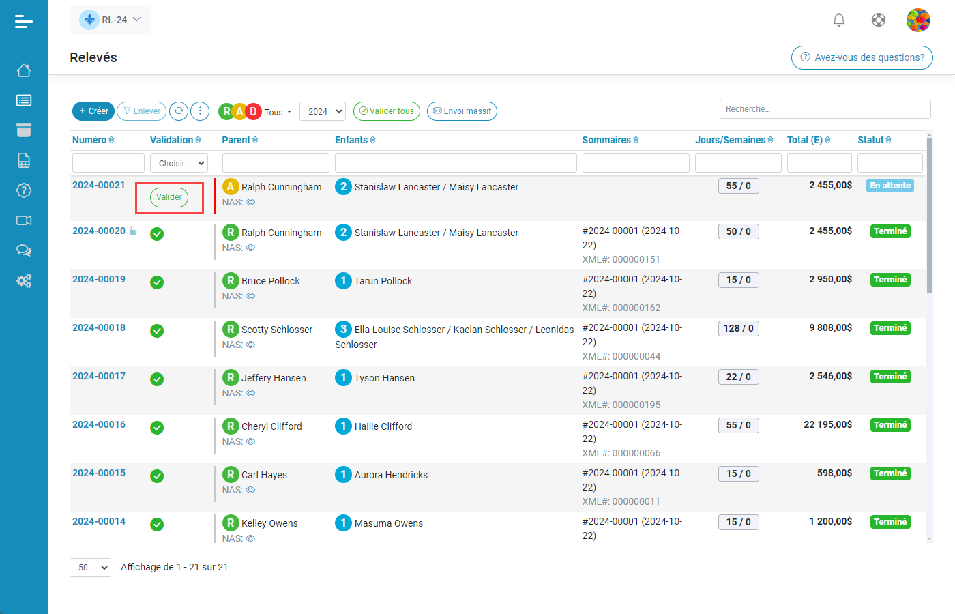The width and height of the screenshot is (955, 614).
Task: Open the three-dot more options menu
Action: (200, 111)
